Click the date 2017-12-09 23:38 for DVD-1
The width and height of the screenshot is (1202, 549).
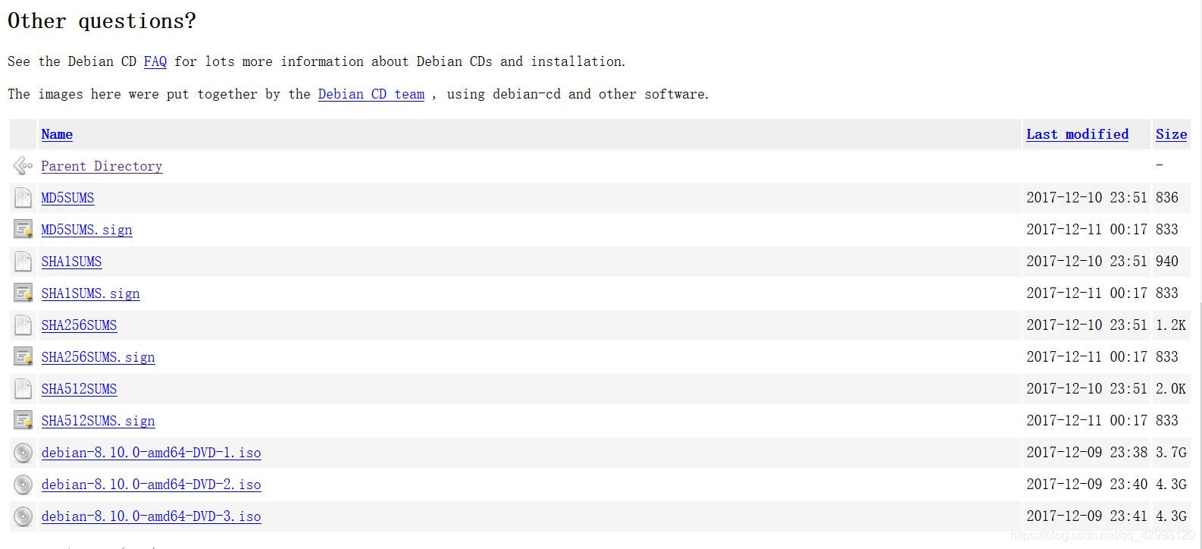[x=1087, y=453]
